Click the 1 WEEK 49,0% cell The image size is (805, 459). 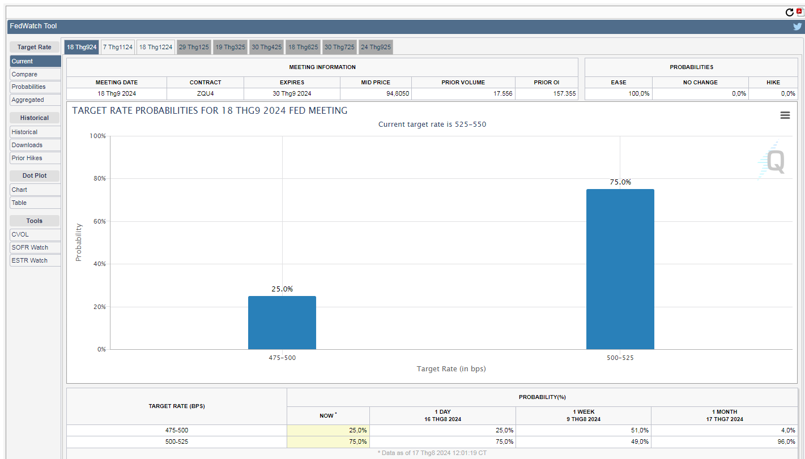(583, 441)
